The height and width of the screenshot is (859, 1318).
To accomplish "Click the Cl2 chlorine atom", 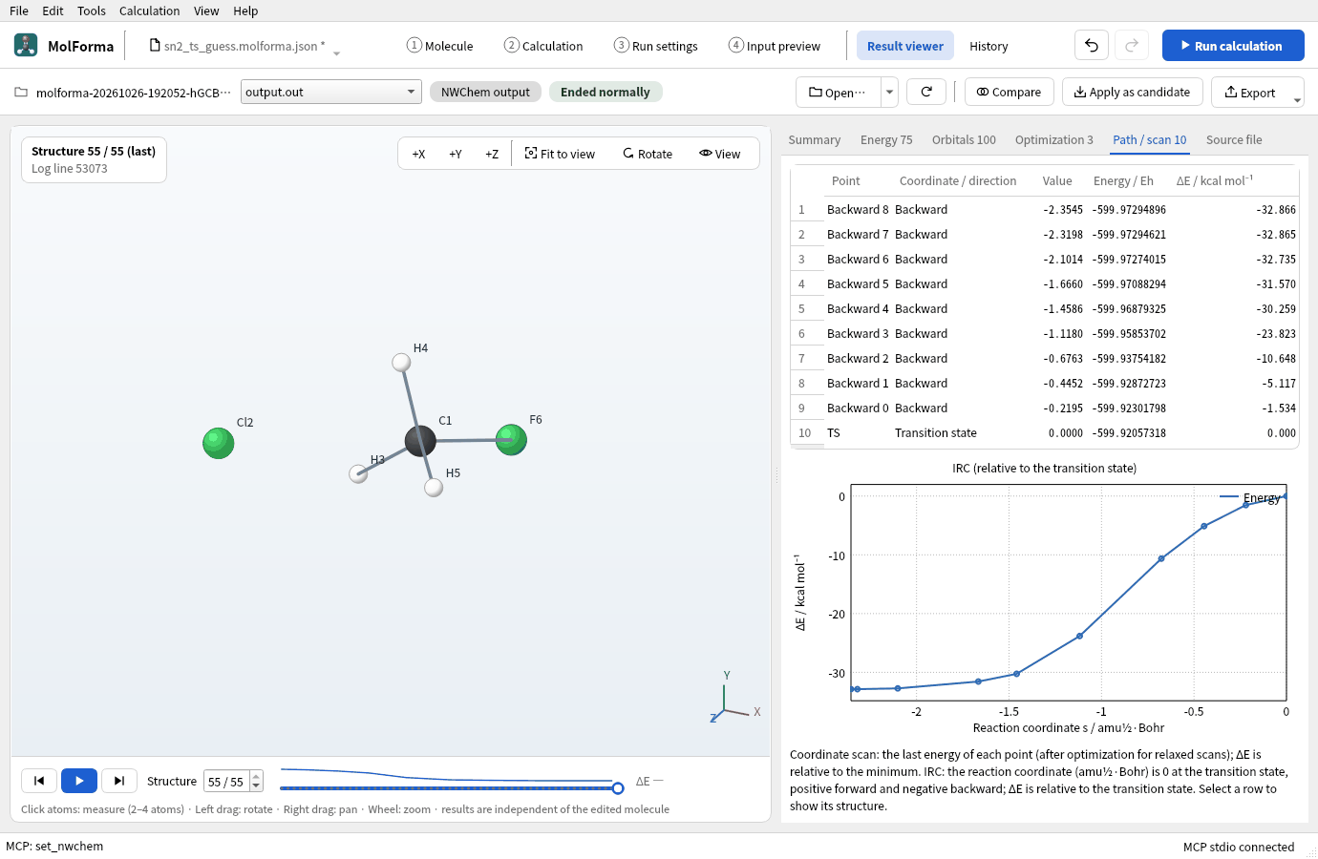I will click(x=219, y=443).
